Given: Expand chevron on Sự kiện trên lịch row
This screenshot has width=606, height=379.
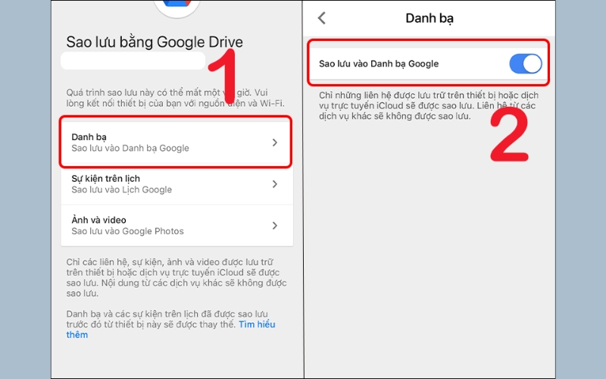Looking at the screenshot, I should (x=275, y=184).
